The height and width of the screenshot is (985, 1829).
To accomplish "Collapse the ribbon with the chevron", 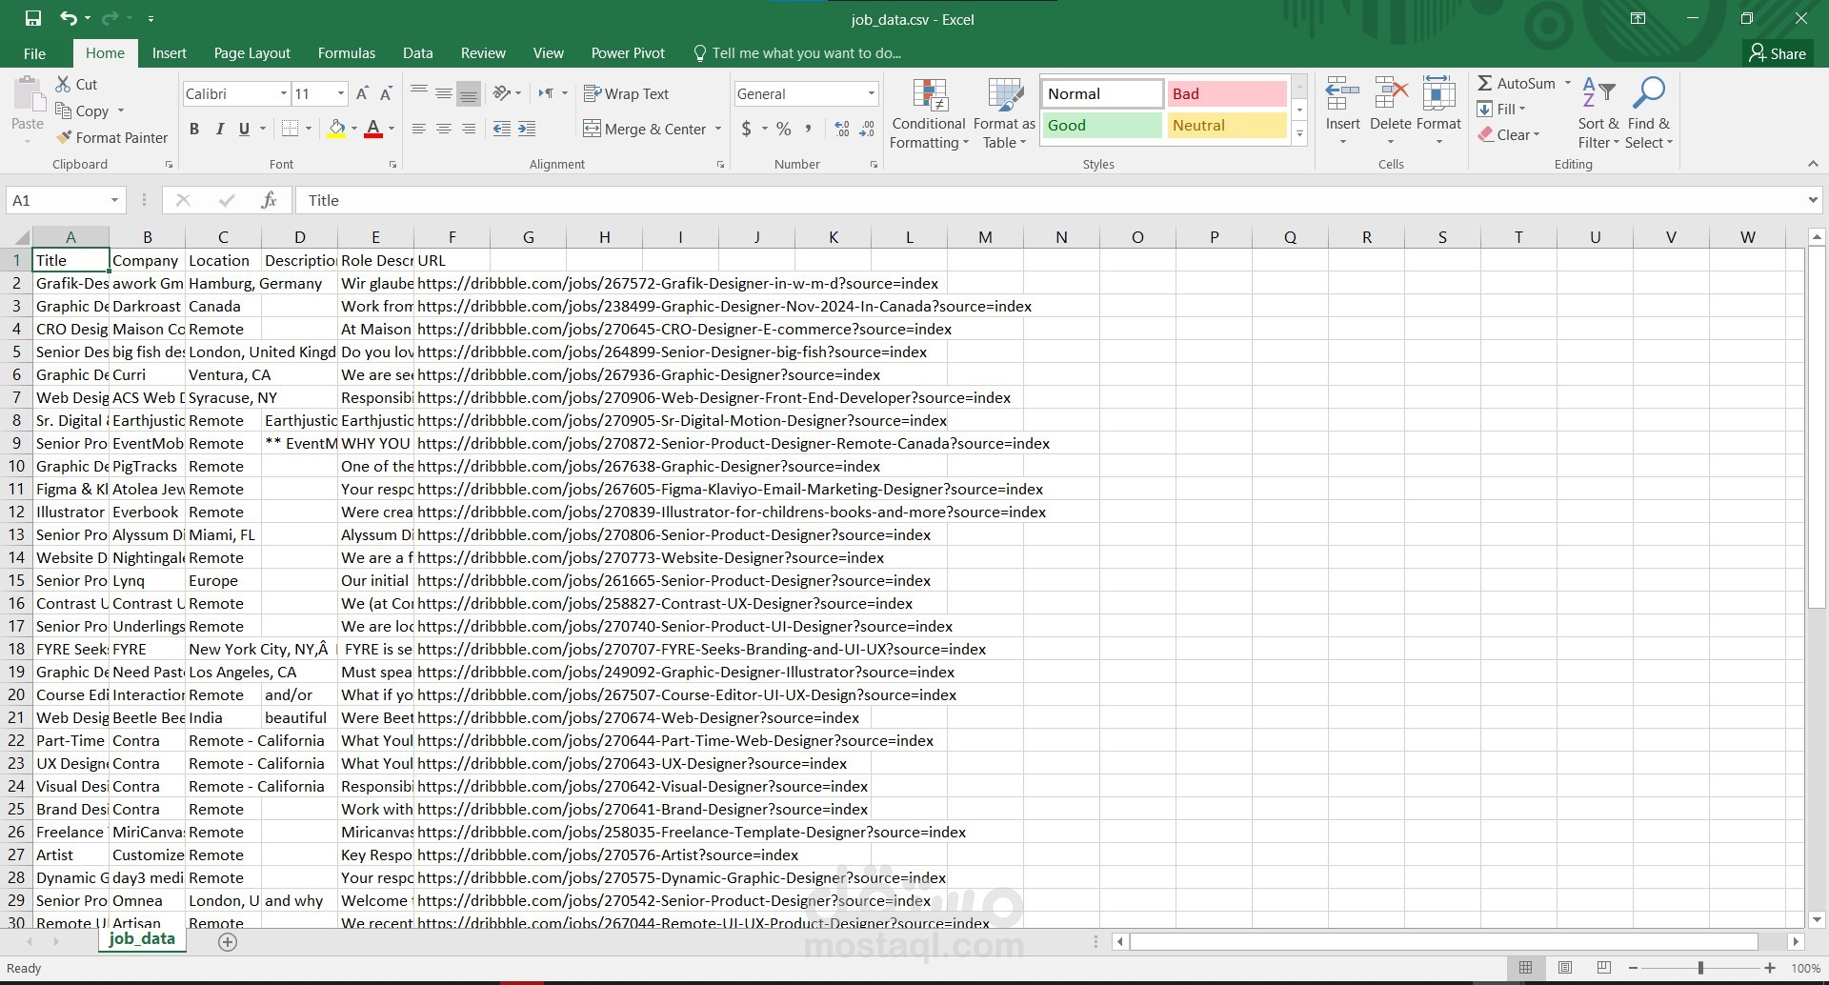I will tap(1813, 164).
